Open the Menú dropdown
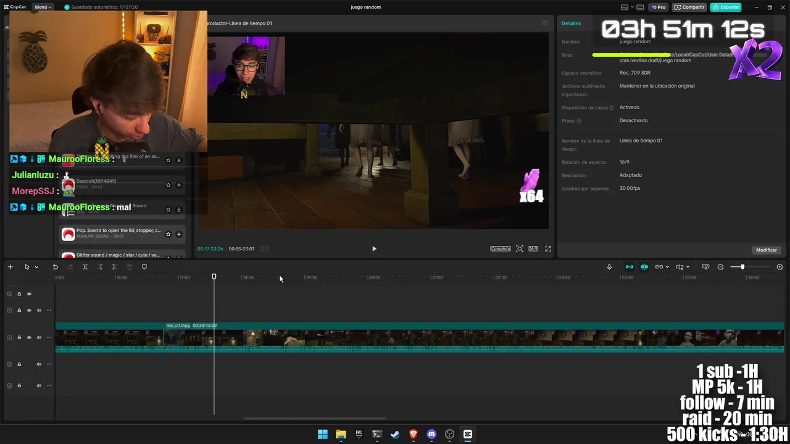 43,7
